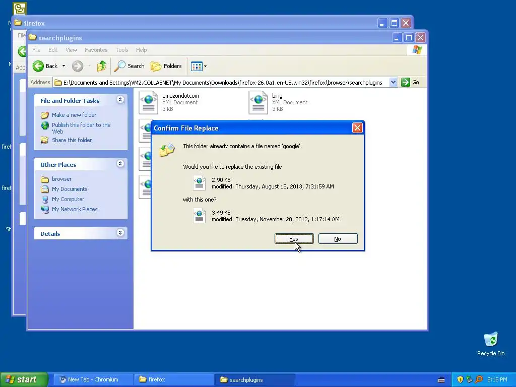Viewport: 516px width, 387px height.
Task: Click the 3.49 KB replacement file icon
Action: tap(199, 216)
